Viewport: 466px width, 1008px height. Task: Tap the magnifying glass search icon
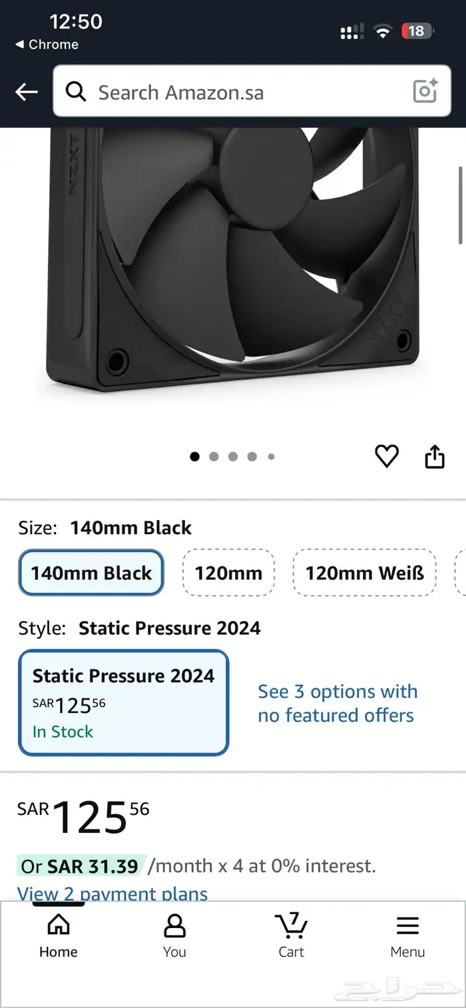[x=76, y=93]
